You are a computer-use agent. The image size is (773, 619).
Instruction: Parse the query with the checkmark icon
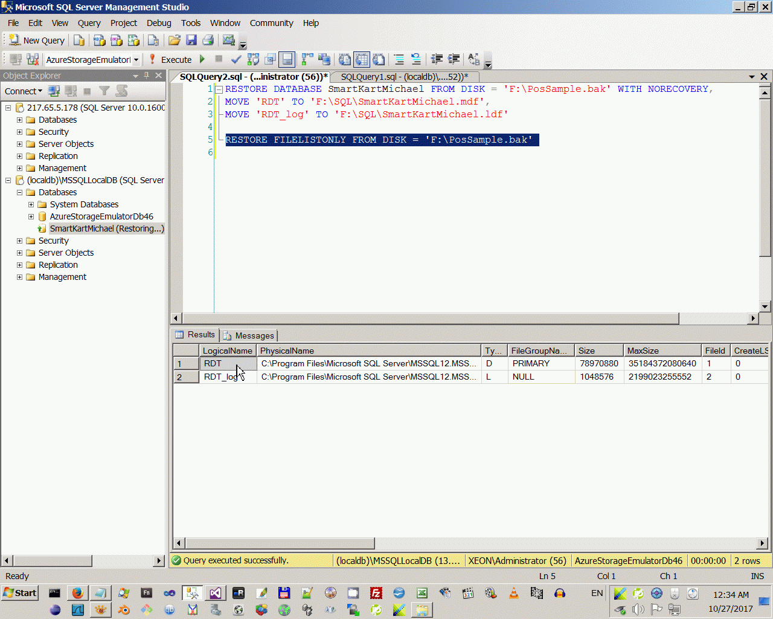point(236,59)
